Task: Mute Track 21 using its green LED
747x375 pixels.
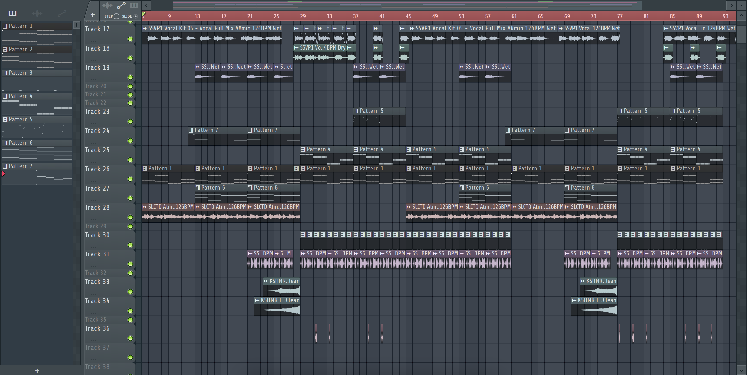Action: [x=130, y=95]
